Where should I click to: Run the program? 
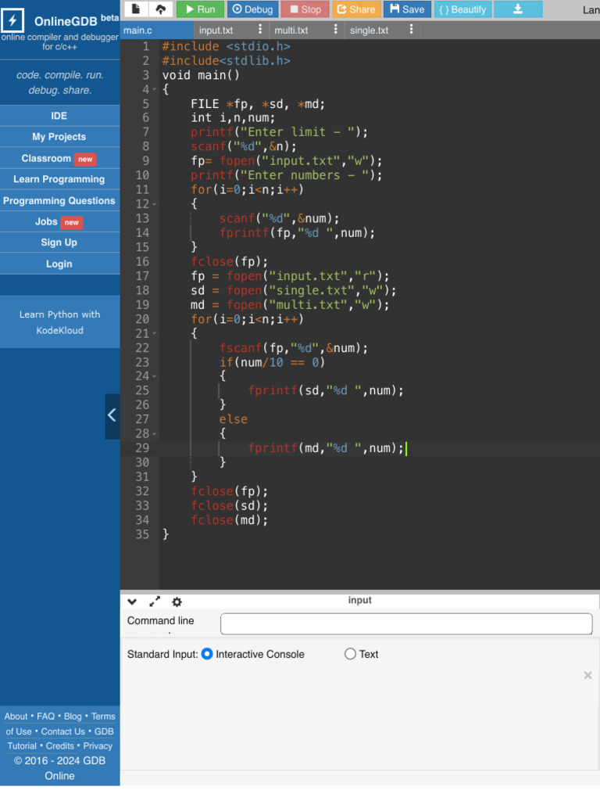click(x=200, y=9)
